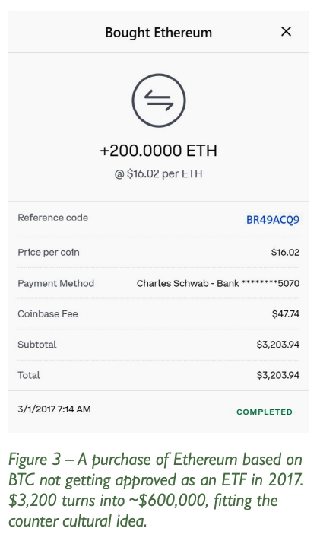The image size is (320, 544).
Task: Click the COMPLETED status badge
Action: 265,412
